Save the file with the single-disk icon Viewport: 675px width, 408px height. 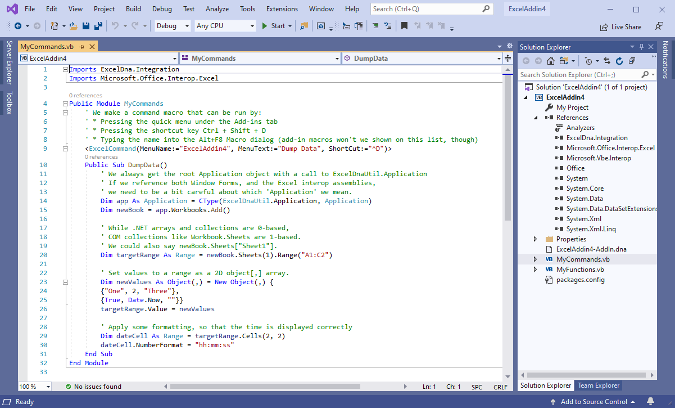(86, 26)
